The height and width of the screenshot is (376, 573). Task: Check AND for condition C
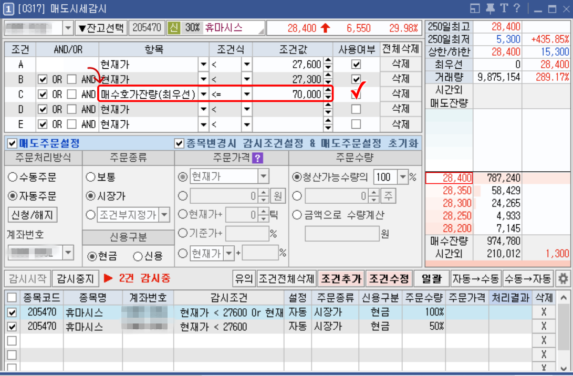[x=71, y=95]
